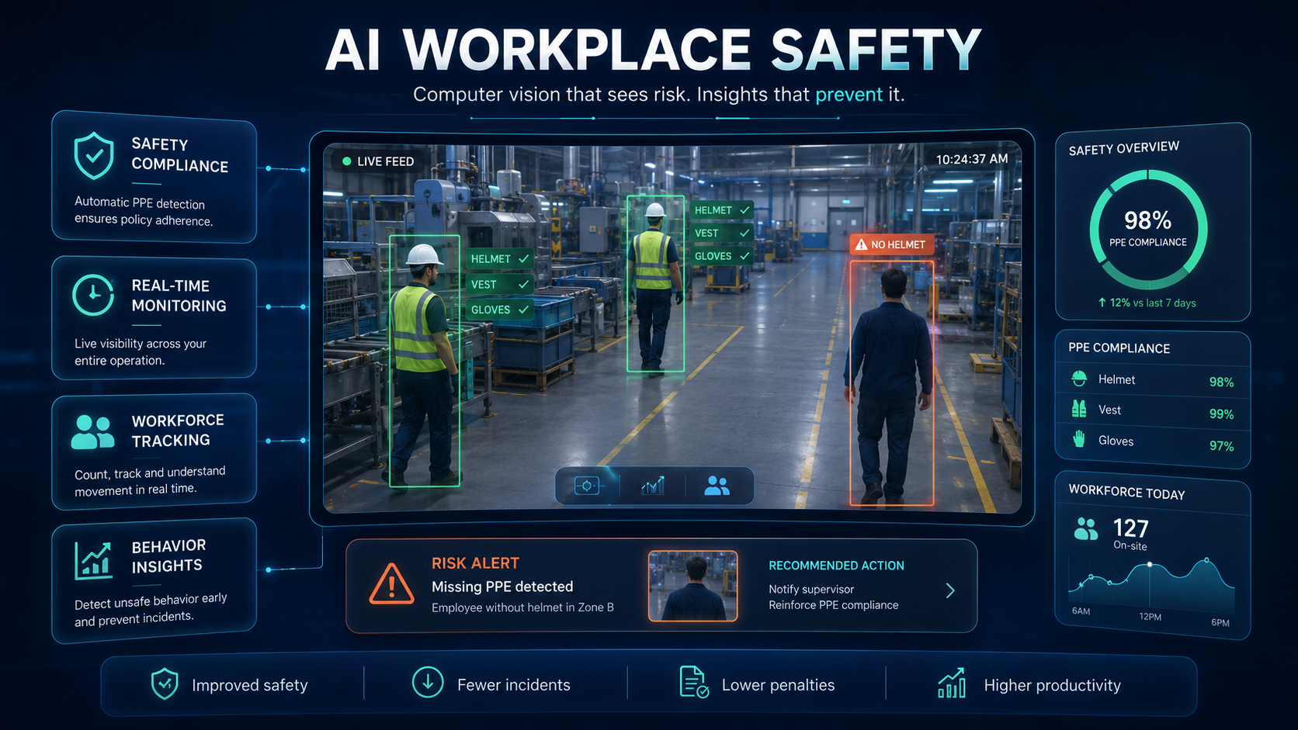Select the Lower penalties tab
Viewport: 1298px width, 730px height.
click(756, 683)
